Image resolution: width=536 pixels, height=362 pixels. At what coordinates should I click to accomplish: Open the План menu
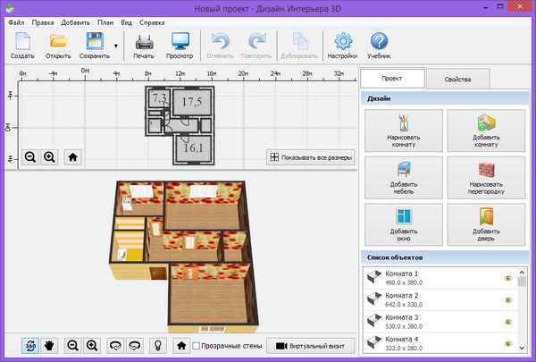tap(106, 21)
